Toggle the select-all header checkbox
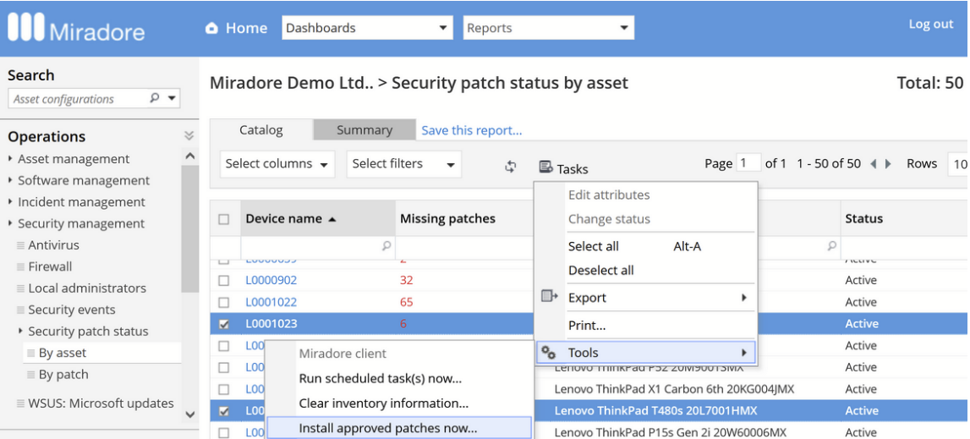Viewport: 970px width, 439px height. tap(224, 219)
